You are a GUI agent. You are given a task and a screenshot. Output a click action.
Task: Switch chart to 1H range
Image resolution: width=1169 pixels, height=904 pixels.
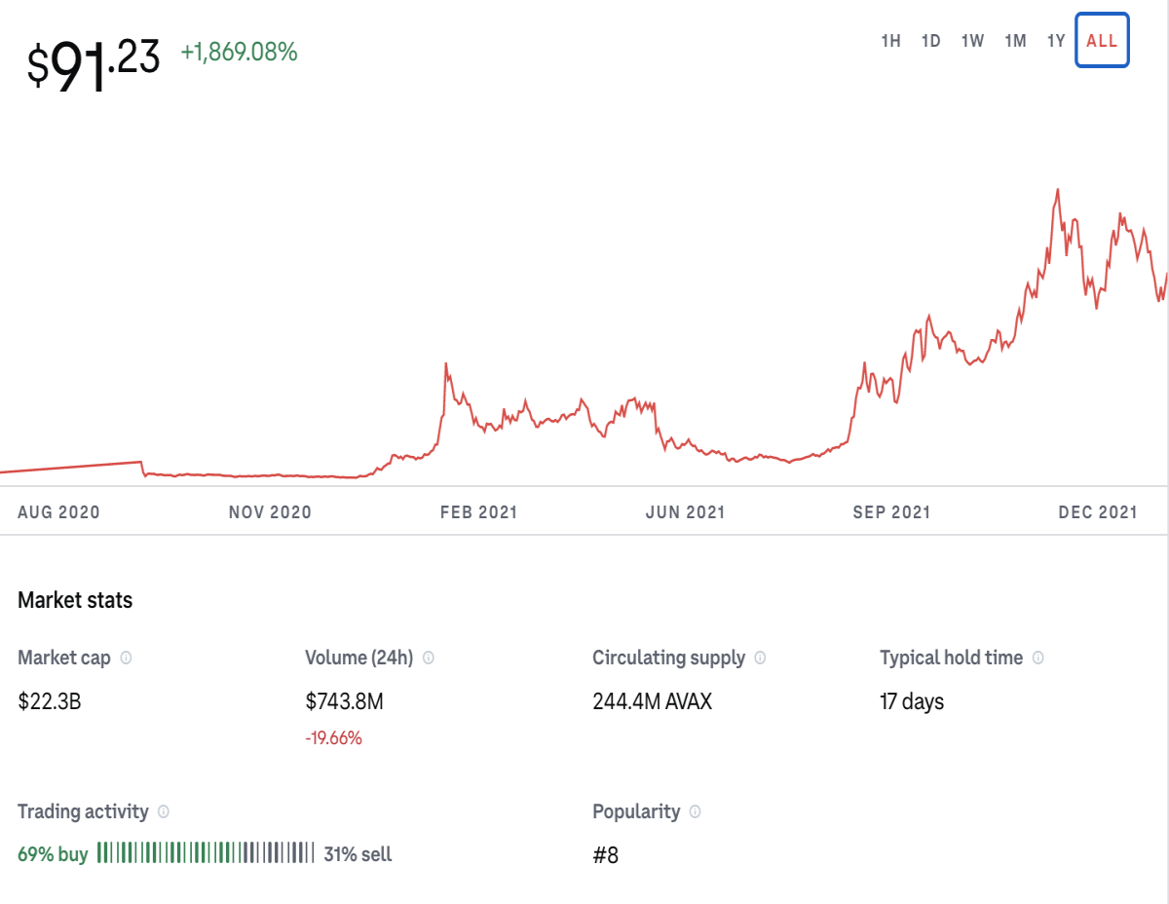coord(890,41)
